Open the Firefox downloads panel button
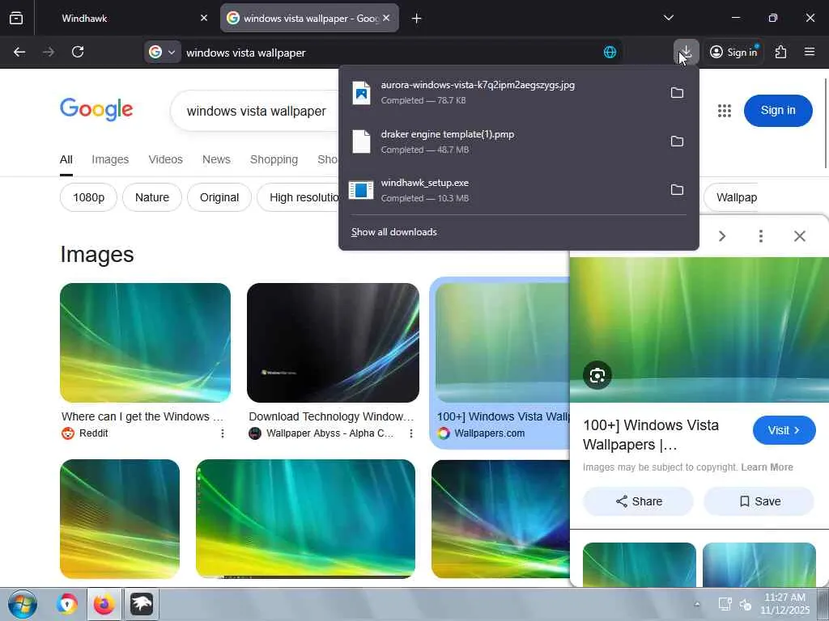Screen dimensions: 829x621 686,52
